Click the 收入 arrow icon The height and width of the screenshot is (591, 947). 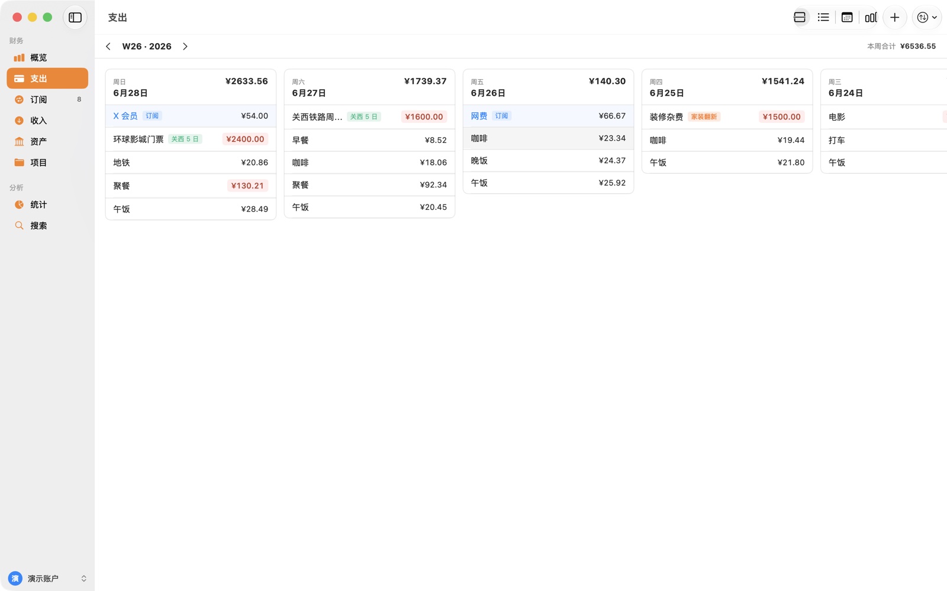pos(19,121)
